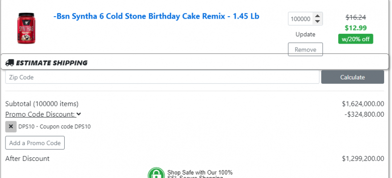Click the shipping truck icon

click(9, 63)
